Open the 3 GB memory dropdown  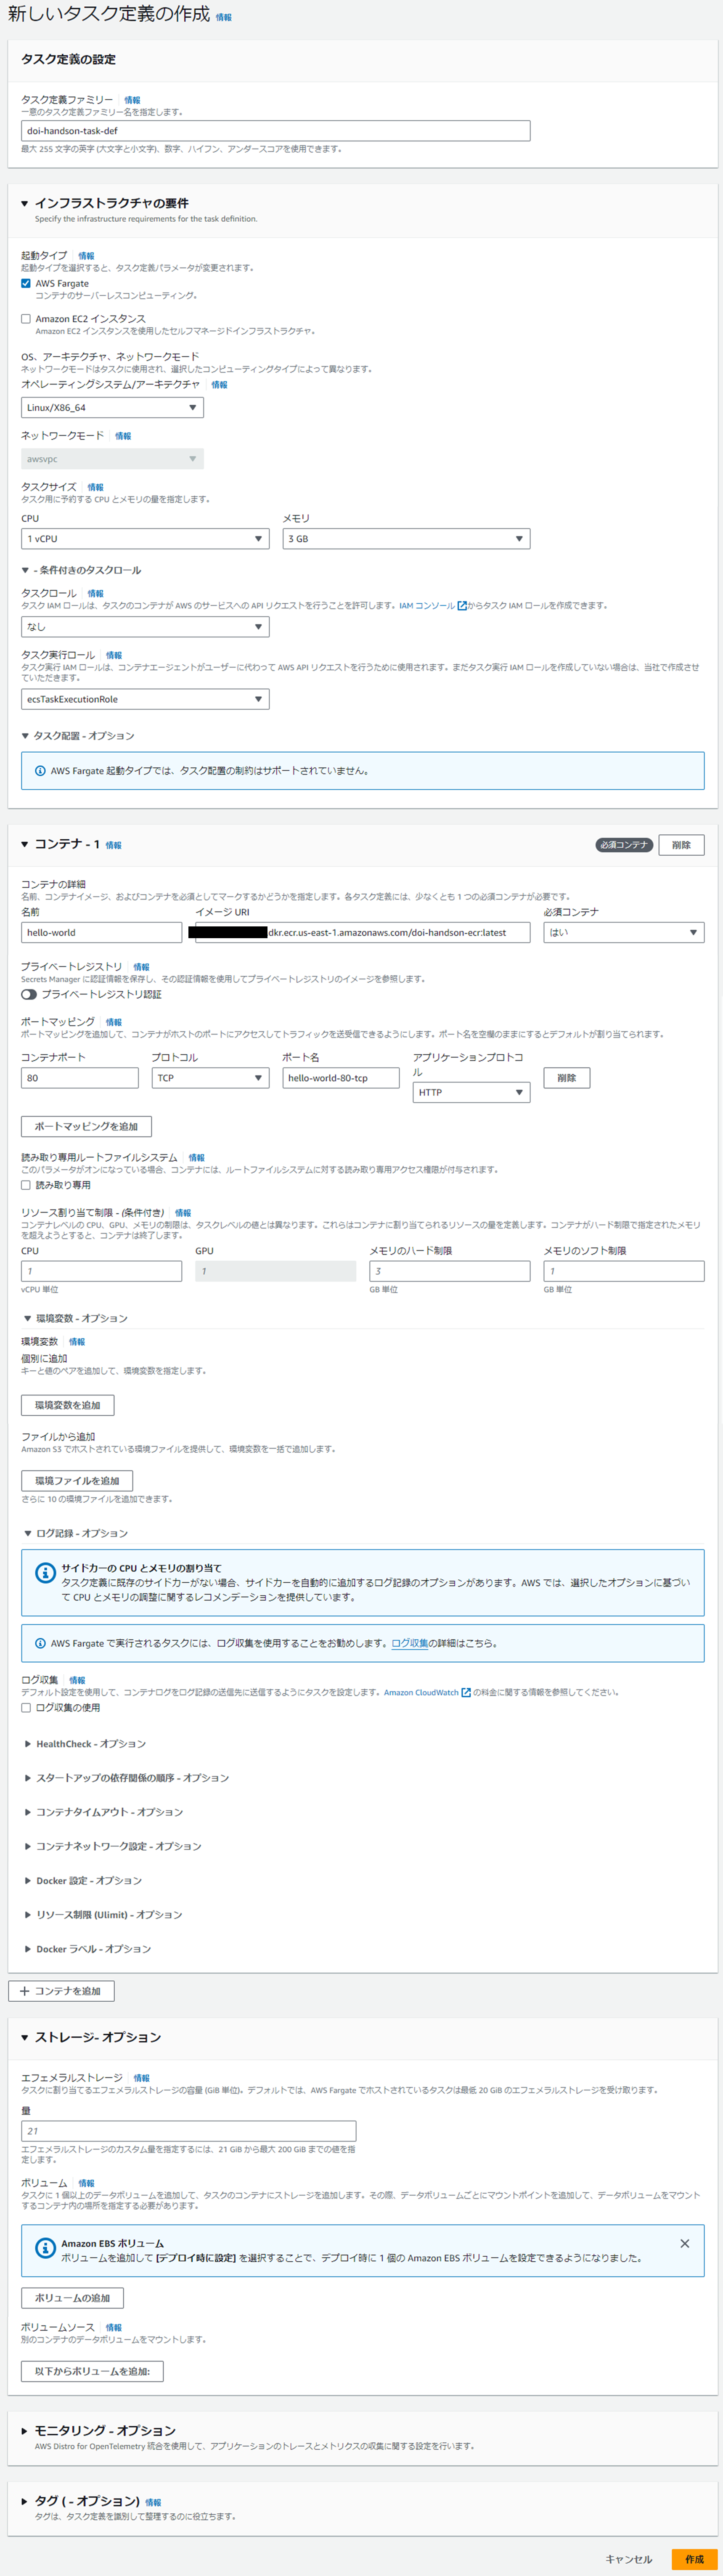point(406,538)
